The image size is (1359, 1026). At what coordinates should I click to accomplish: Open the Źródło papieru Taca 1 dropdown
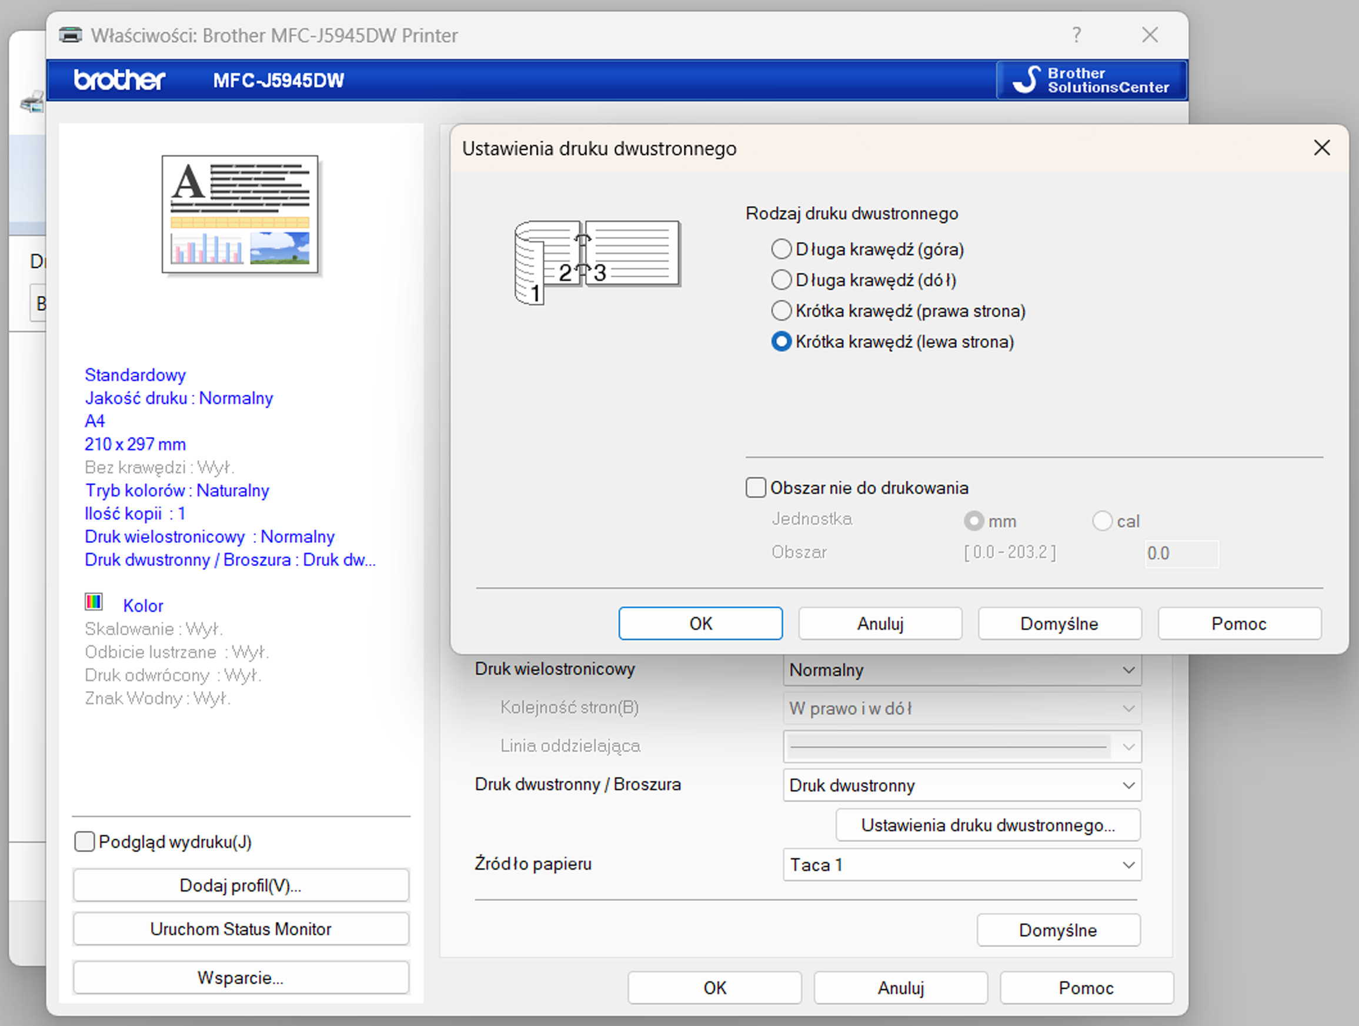tap(961, 864)
